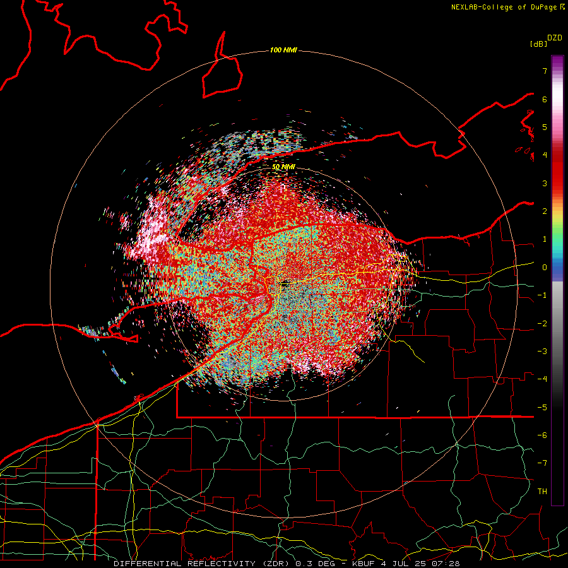Click the 4 dB scale value
Image resolution: width=568 pixels, height=568 pixels.
545,155
